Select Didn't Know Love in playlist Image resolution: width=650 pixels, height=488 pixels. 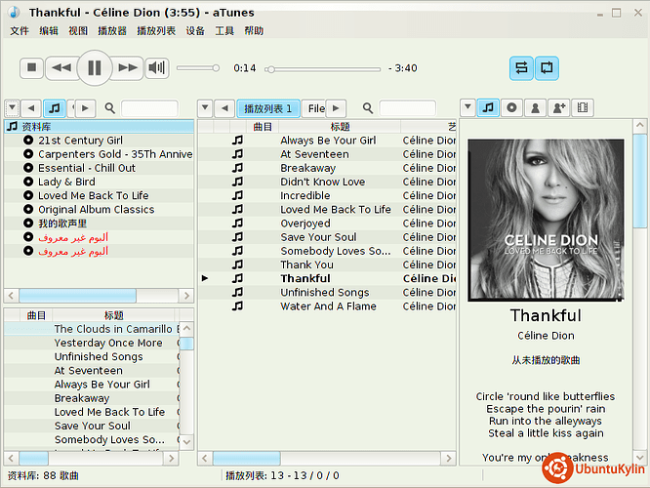327,182
